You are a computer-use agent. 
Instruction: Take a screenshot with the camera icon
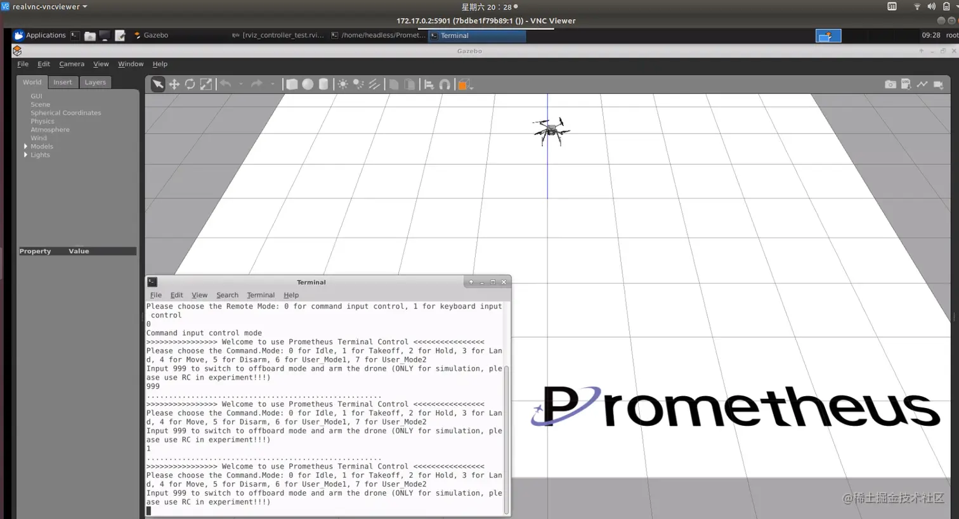(x=891, y=84)
